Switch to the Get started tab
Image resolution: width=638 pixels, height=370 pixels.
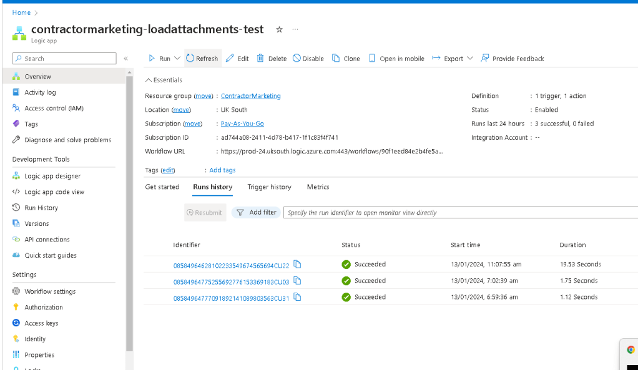162,187
